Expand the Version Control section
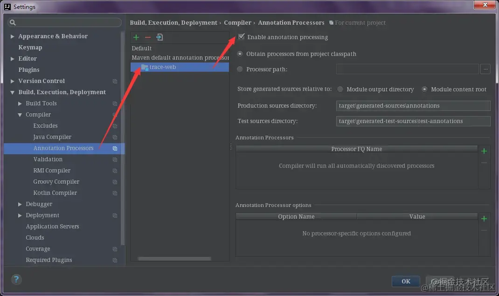 pos(12,81)
